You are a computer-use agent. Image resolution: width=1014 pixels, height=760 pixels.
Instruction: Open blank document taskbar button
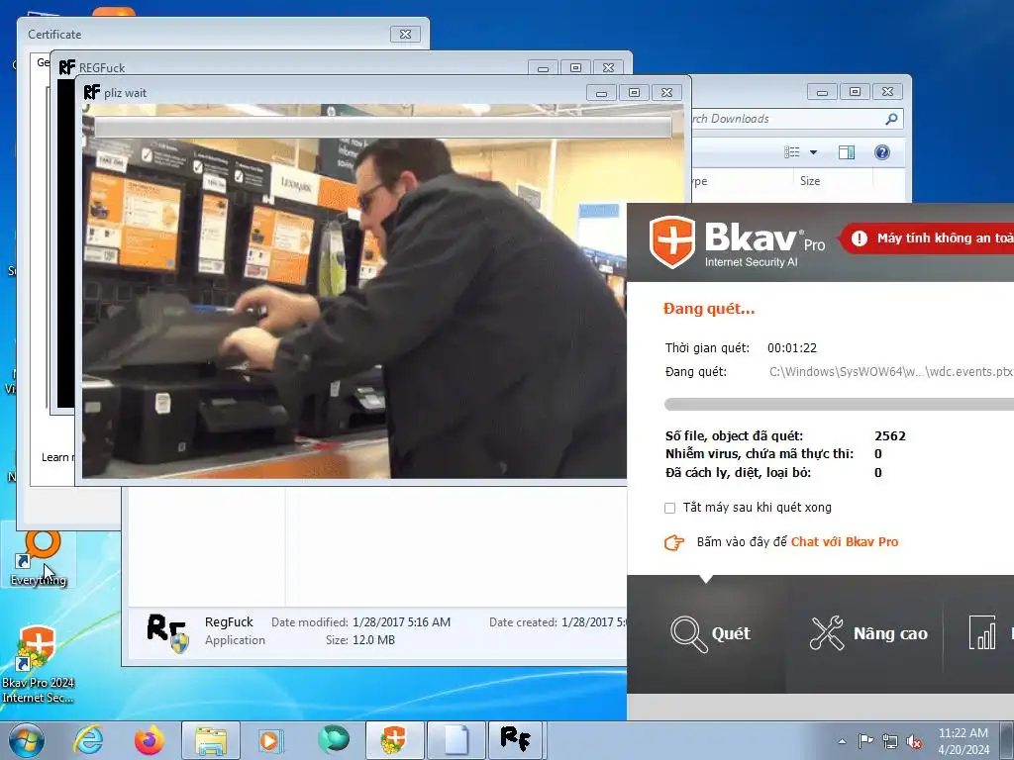tap(456, 740)
